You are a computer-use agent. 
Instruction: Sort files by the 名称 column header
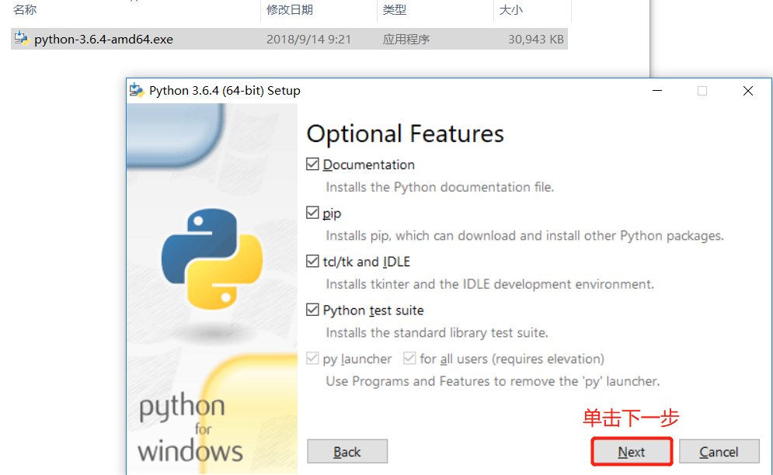[25, 10]
